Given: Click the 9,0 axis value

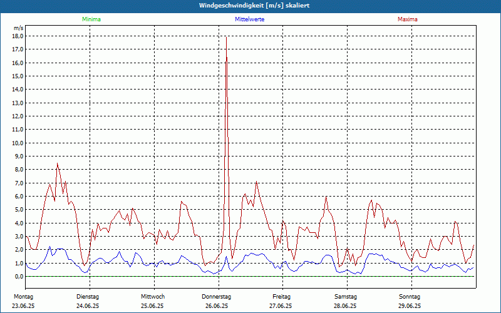Looking at the screenshot, I should pyautogui.click(x=19, y=156).
